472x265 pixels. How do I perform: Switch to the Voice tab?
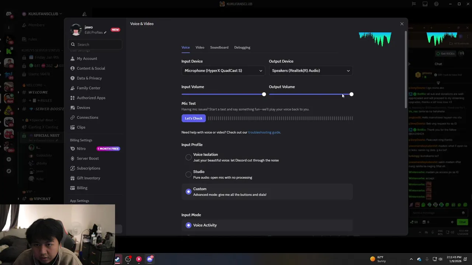(185, 47)
